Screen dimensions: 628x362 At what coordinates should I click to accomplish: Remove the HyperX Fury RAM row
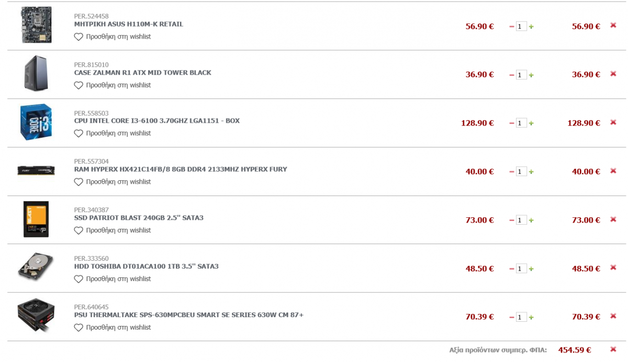click(x=613, y=171)
